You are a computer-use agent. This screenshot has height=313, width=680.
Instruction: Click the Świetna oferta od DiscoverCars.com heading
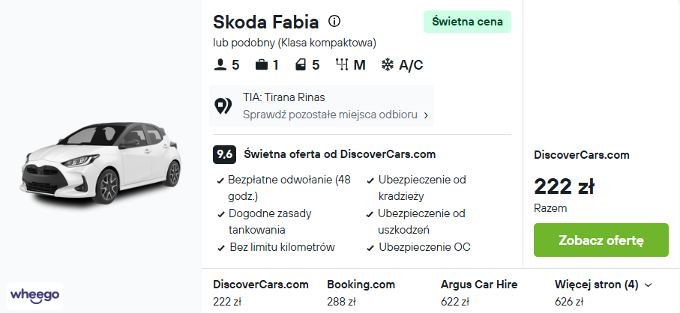click(x=340, y=154)
